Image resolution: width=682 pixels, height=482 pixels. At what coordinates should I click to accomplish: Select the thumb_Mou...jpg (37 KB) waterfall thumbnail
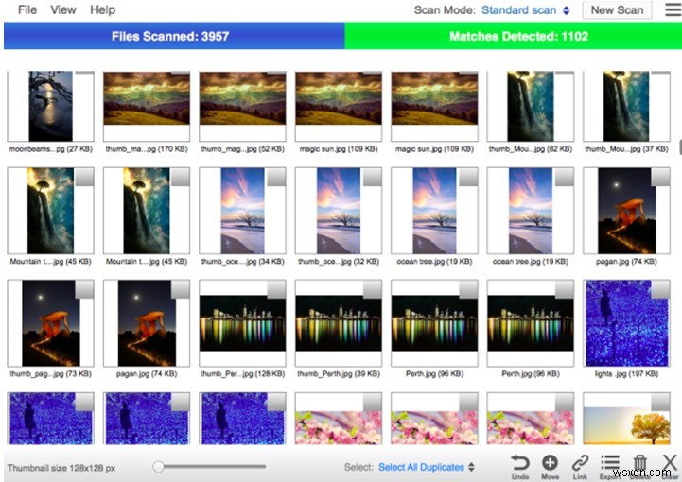pyautogui.click(x=626, y=106)
